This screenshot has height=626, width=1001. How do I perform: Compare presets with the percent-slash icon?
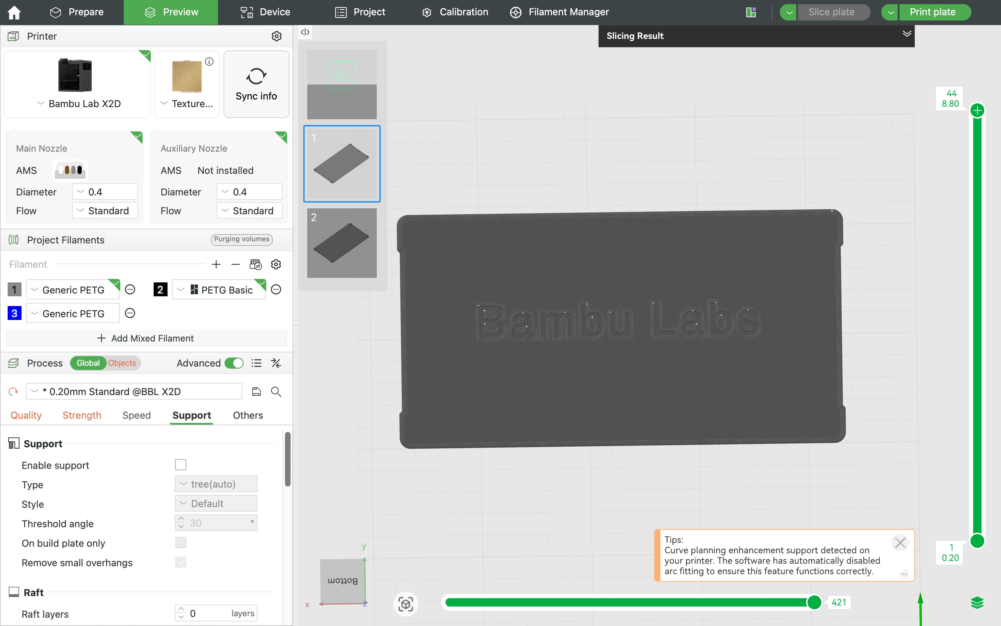pos(276,363)
